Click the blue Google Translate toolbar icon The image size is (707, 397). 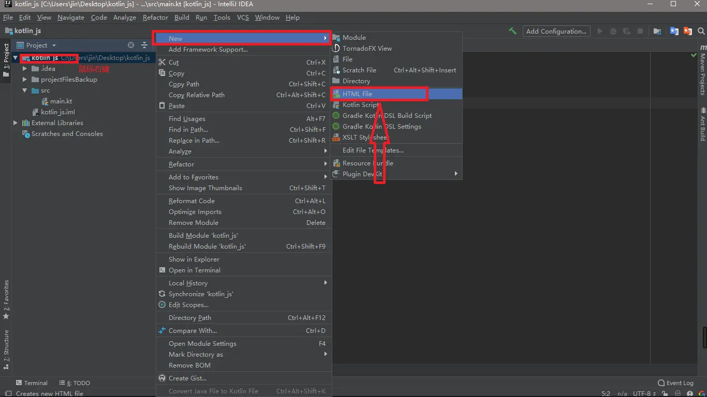pyautogui.click(x=674, y=31)
